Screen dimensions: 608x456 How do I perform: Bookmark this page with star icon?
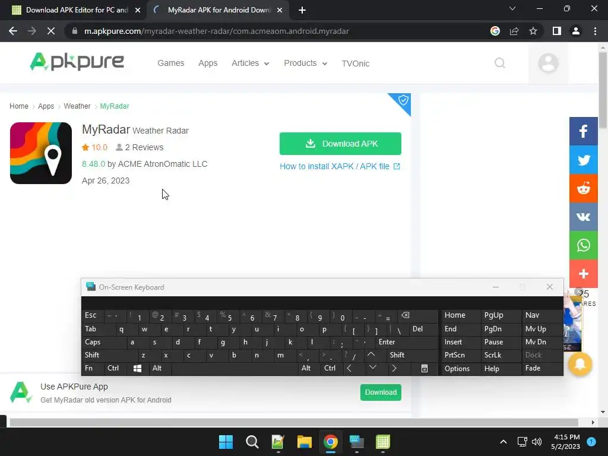click(x=533, y=31)
